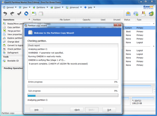Collapse the second disk group chevron
Image resolution: width=157 pixels, height=116 pixels.
154,46
